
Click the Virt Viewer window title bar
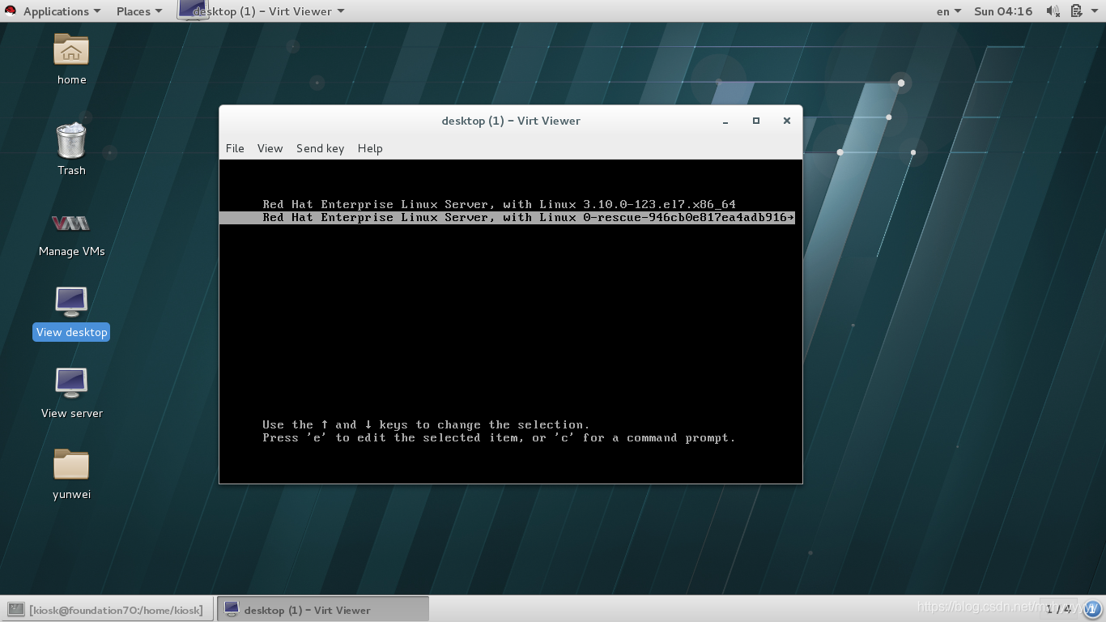point(511,121)
